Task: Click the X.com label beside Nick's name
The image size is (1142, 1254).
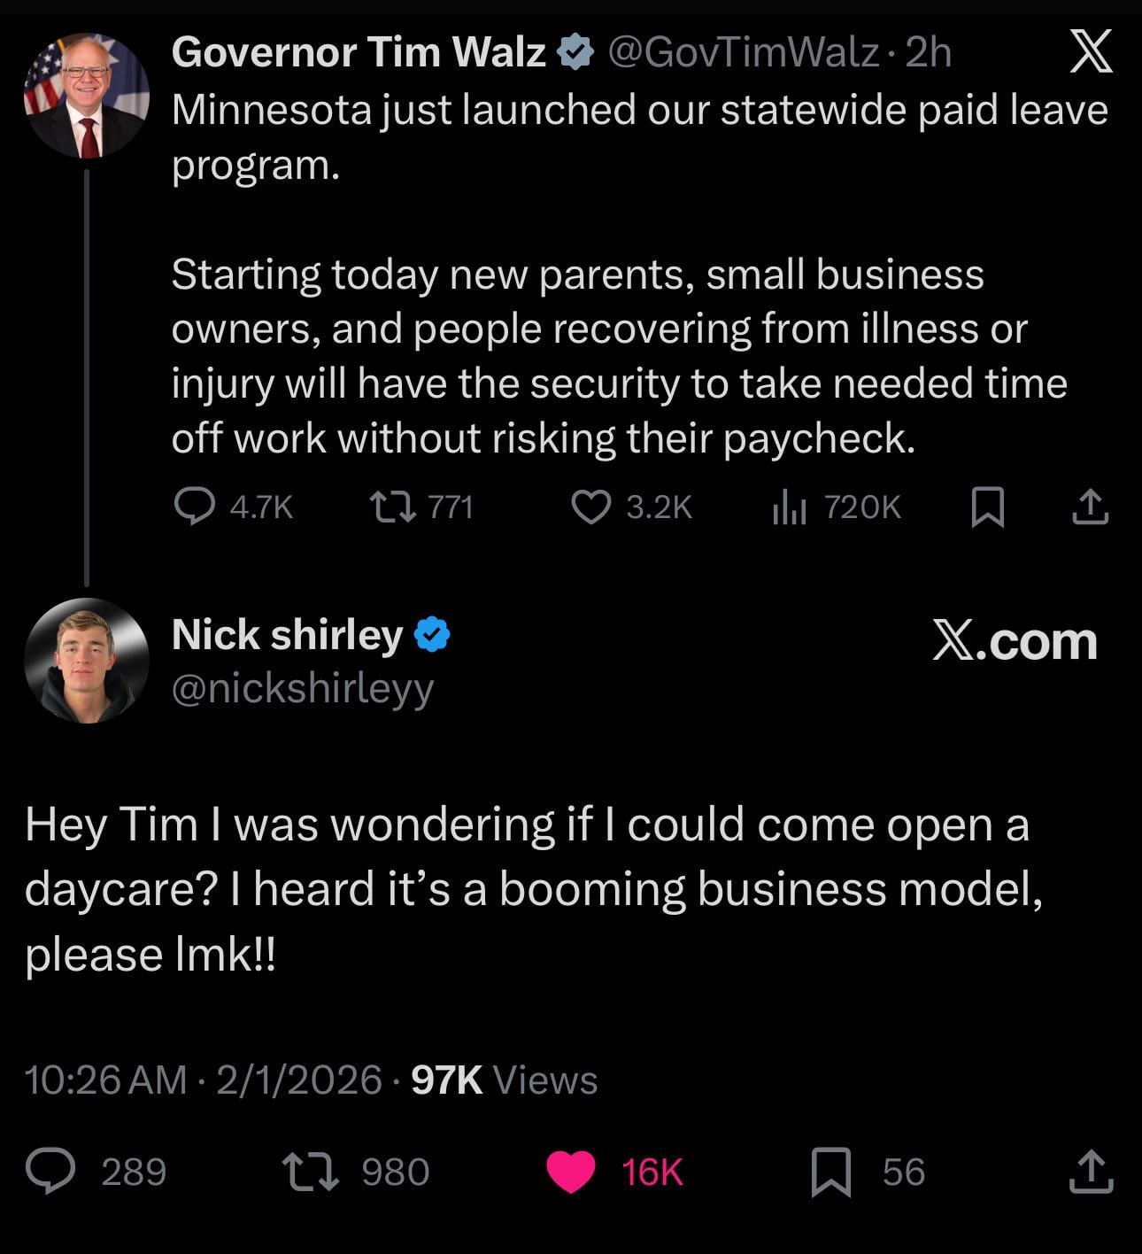Action: click(1015, 641)
